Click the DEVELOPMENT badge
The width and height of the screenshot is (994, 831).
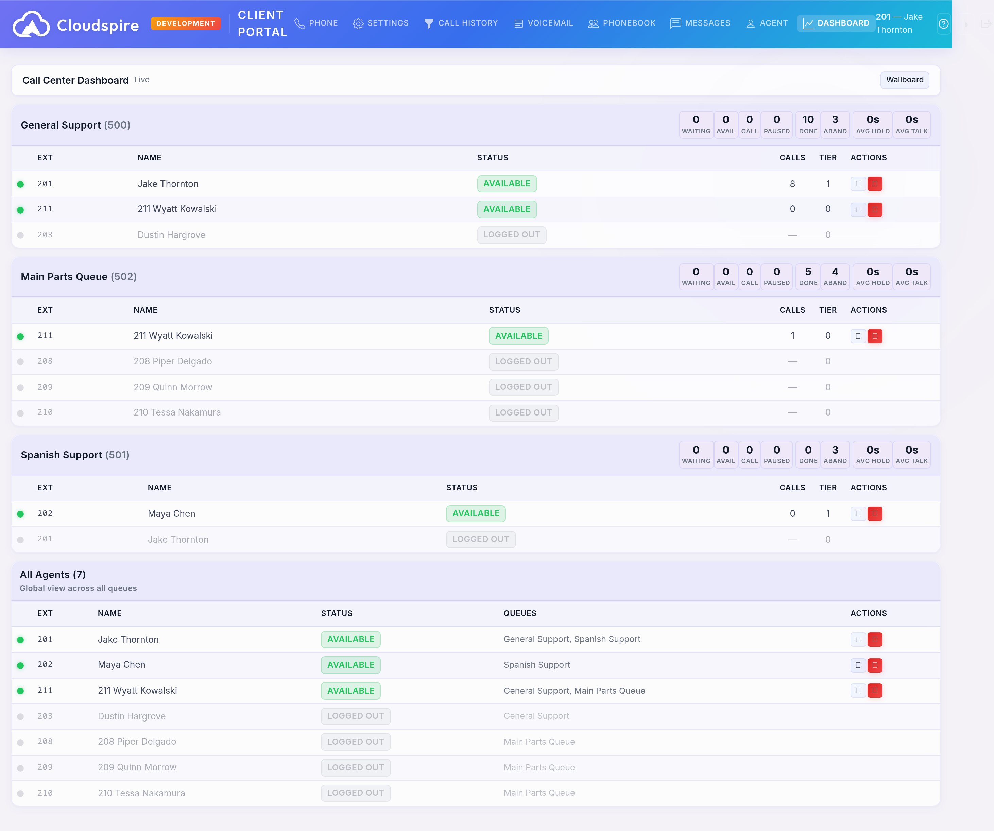tap(186, 23)
